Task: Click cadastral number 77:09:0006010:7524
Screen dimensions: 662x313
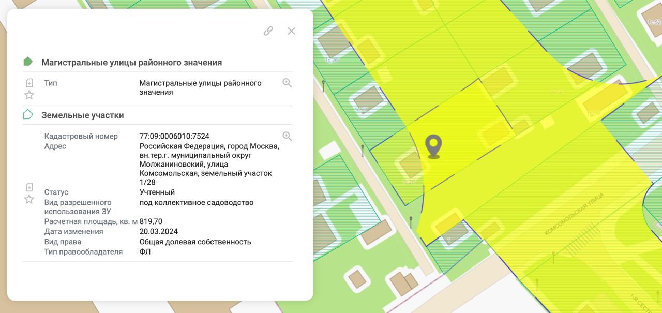Action: tap(174, 136)
